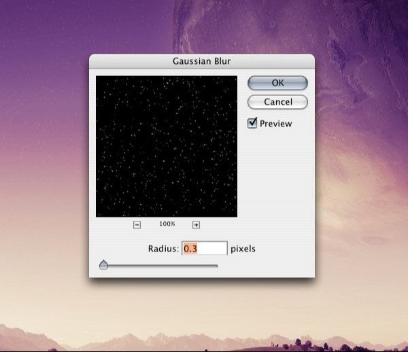Click the Radius slider track
The height and width of the screenshot is (352, 408).
tap(158, 266)
